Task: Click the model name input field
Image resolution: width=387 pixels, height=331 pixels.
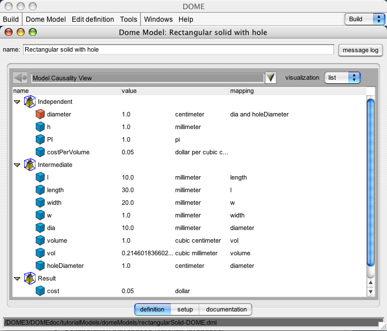Action: coord(179,49)
